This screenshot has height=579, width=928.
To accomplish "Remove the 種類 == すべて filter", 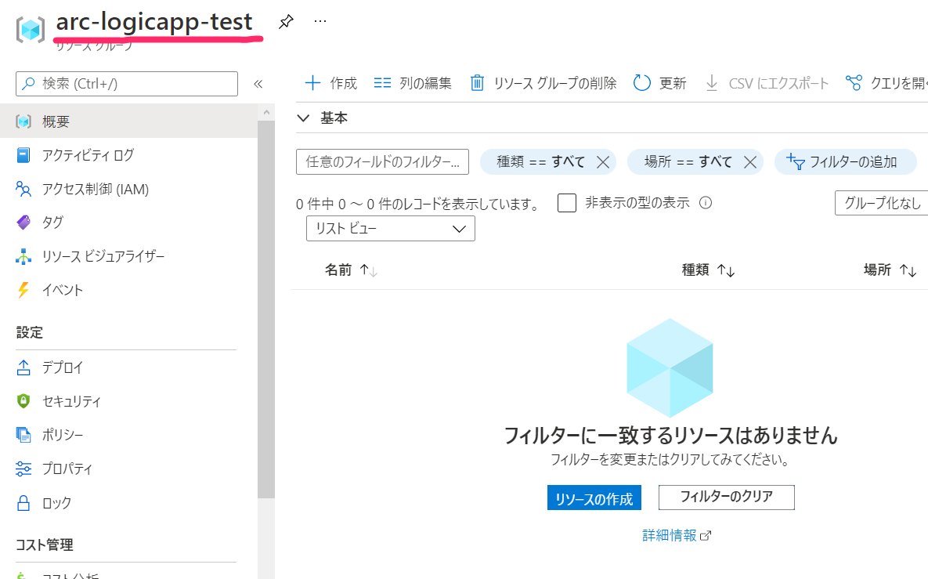I will [x=603, y=162].
